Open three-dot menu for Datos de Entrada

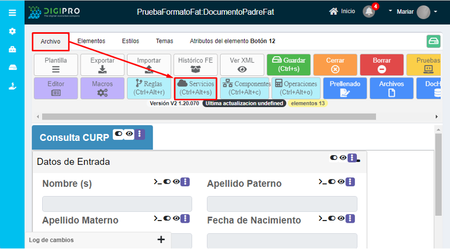click(351, 158)
